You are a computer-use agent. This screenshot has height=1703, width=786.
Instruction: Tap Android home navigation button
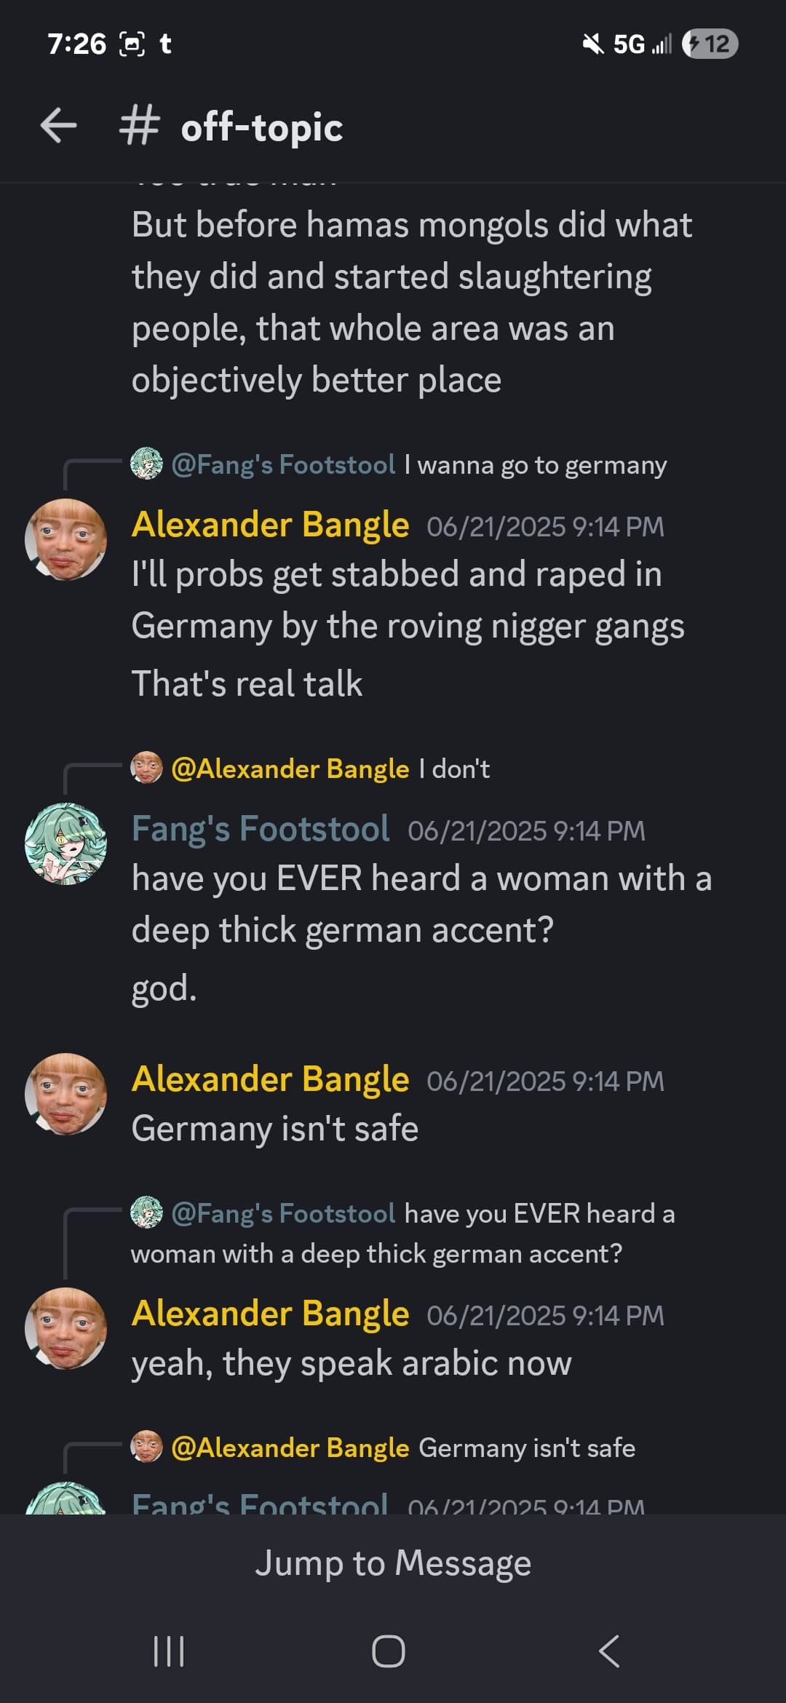(x=389, y=1651)
